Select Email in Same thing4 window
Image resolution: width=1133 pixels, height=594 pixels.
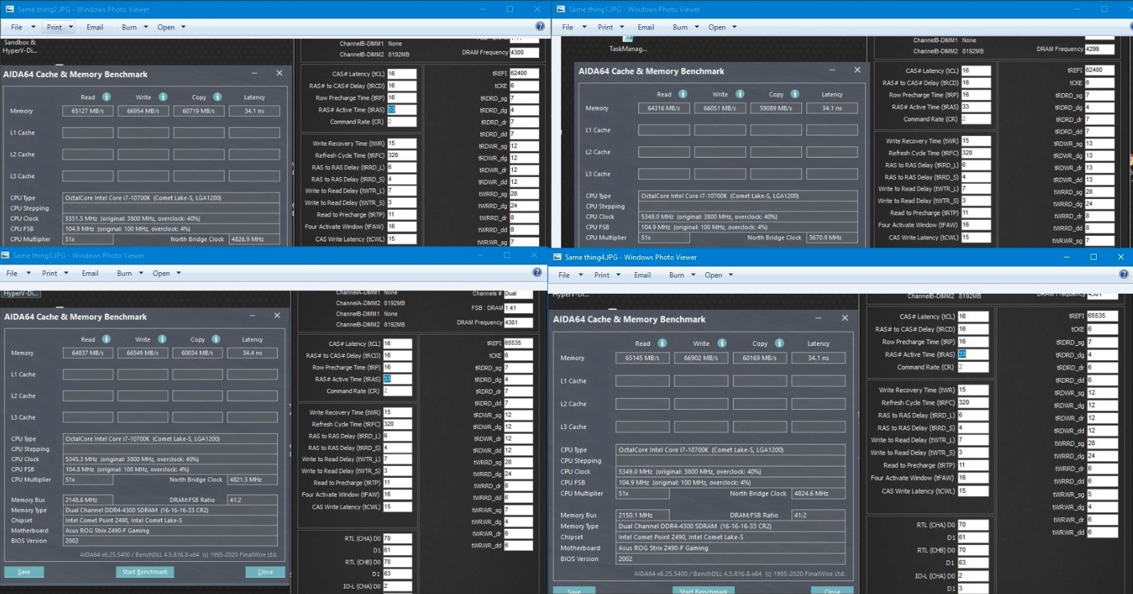[x=642, y=275]
